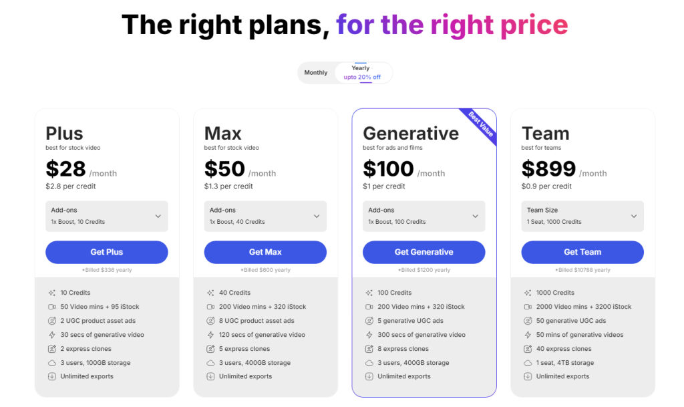Viewport: 684px width, 407px height.
Task: Click the lightning bolt icon in Team plan
Action: [528, 335]
